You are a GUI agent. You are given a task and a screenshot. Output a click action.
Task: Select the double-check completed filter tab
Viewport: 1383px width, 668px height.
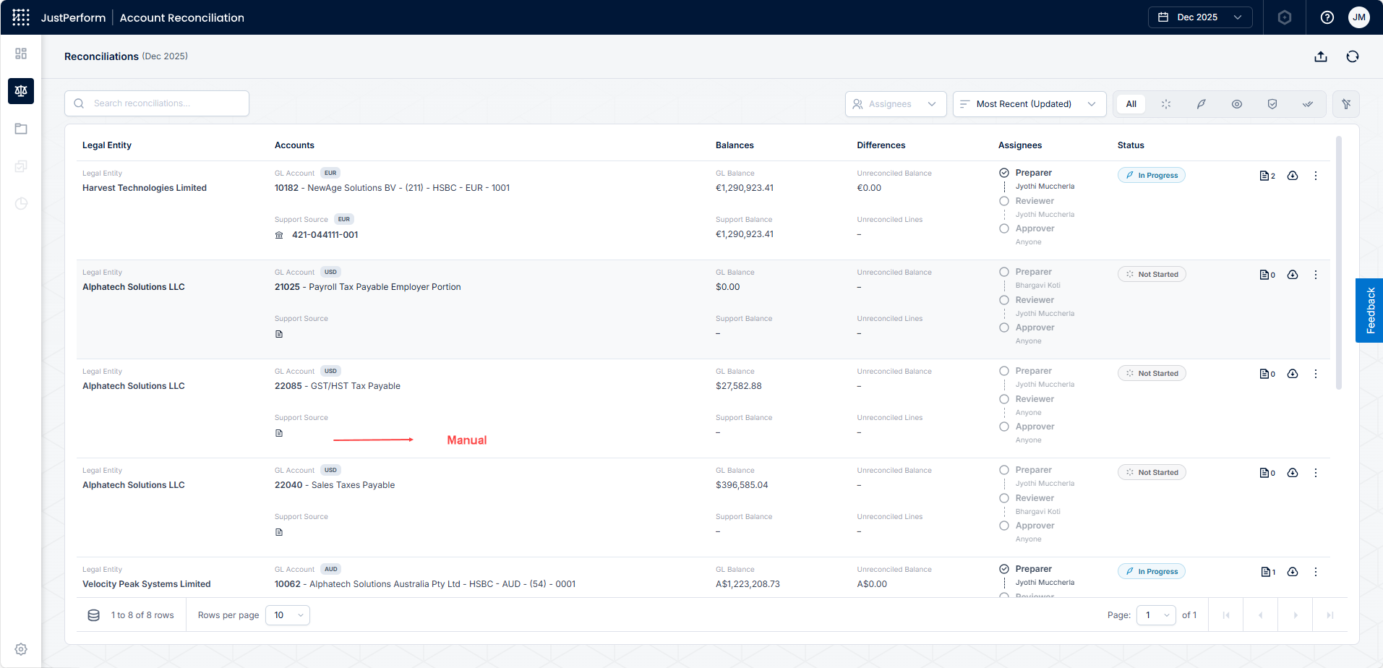tap(1308, 104)
